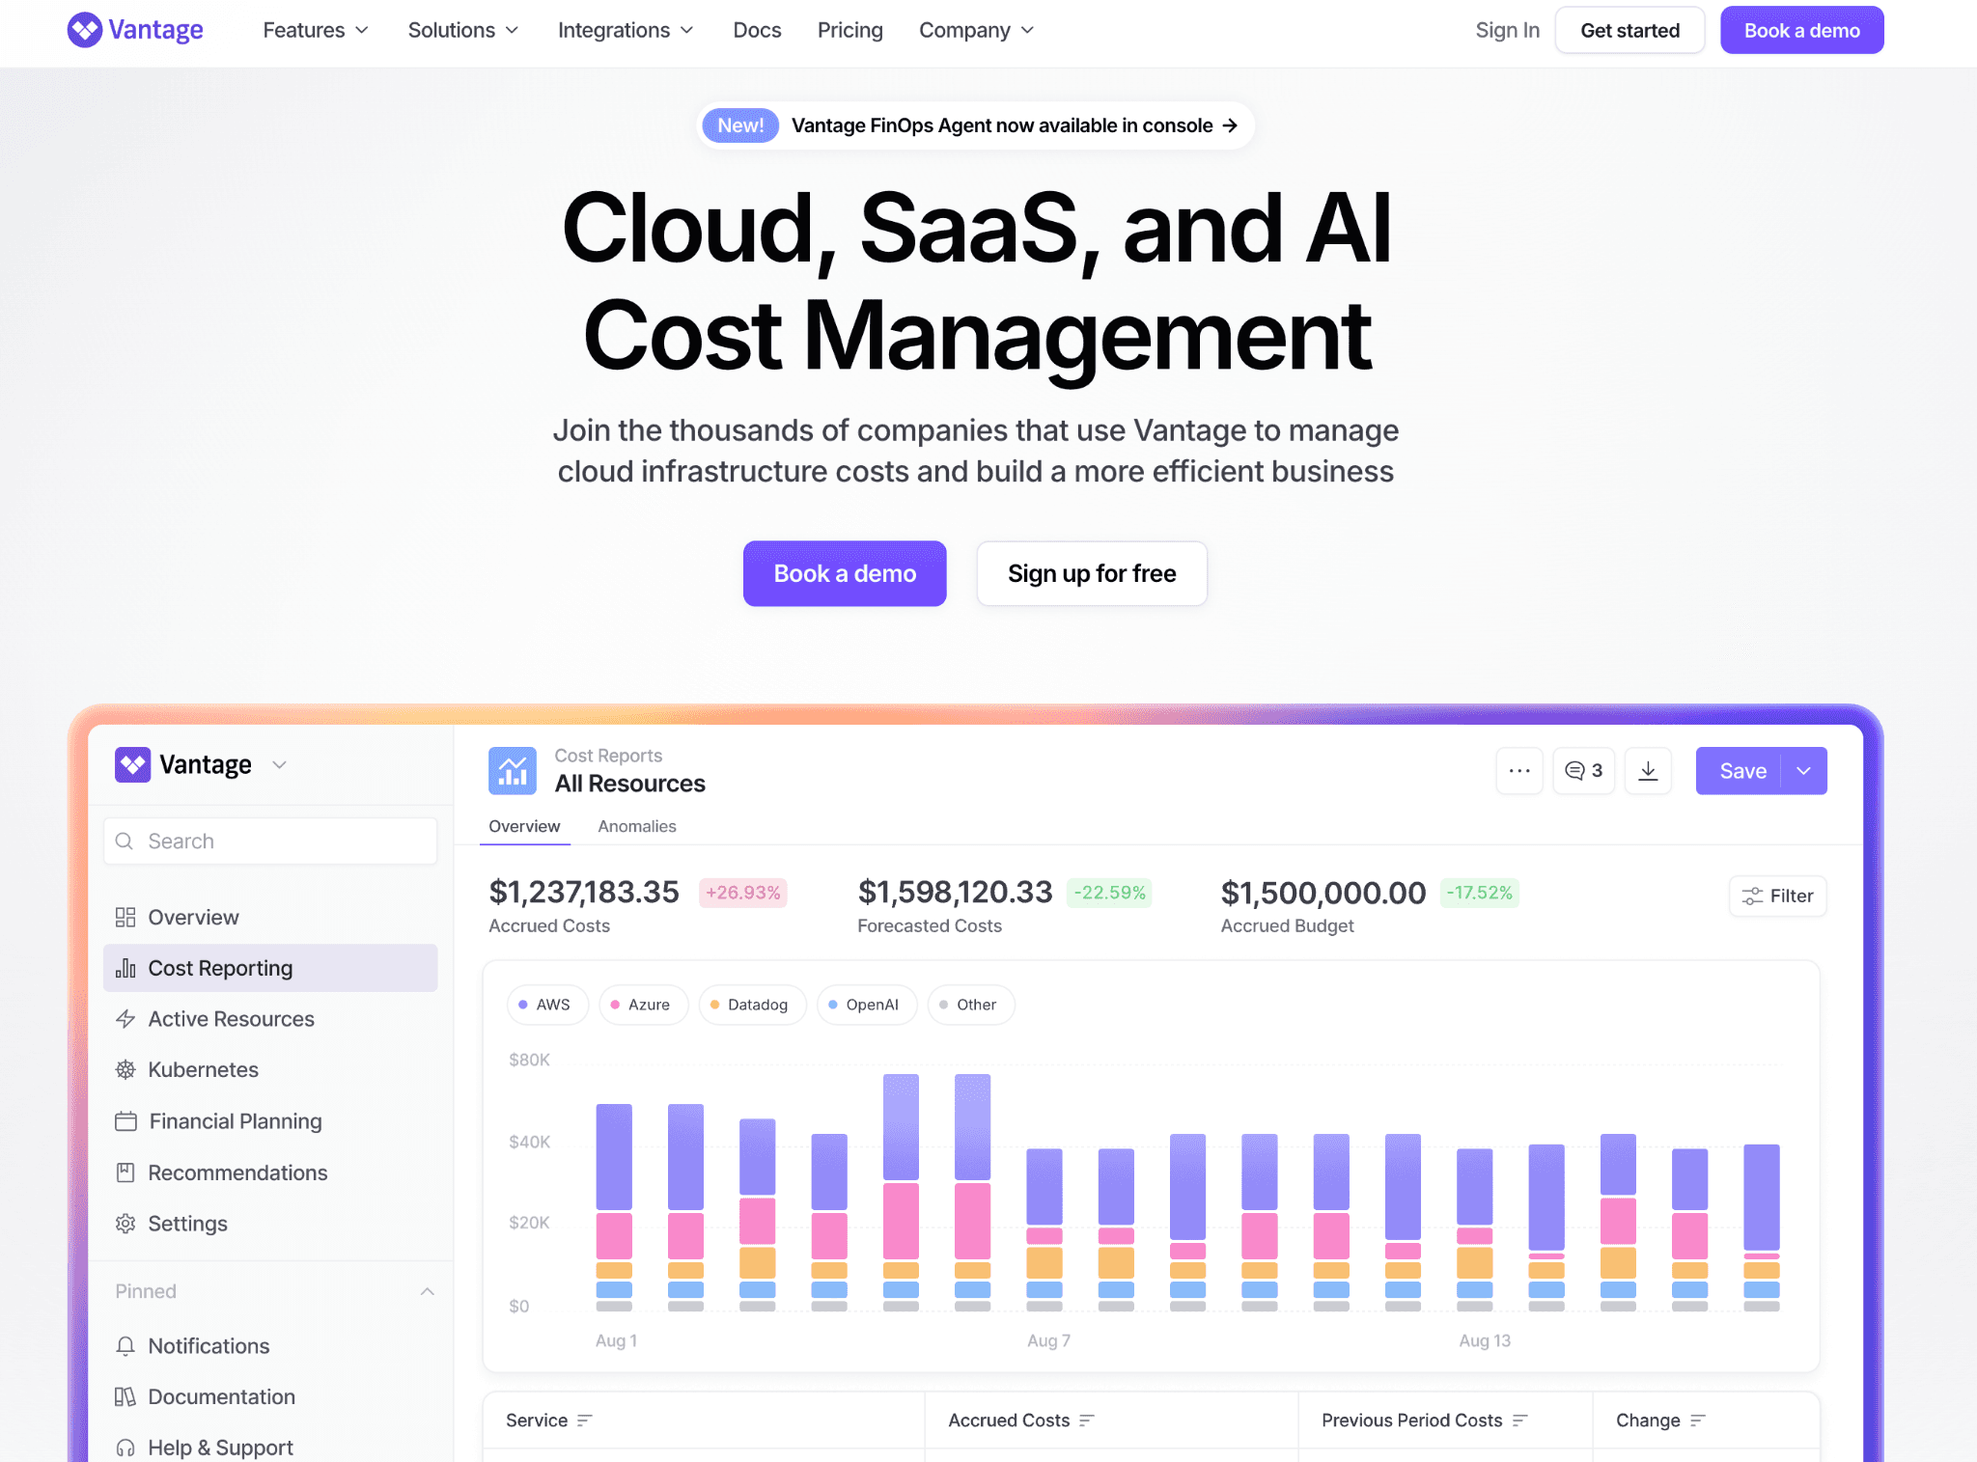Screen dimensions: 1977x1462
Task: Sort by the Accrued Costs column icon
Action: click(1087, 1421)
